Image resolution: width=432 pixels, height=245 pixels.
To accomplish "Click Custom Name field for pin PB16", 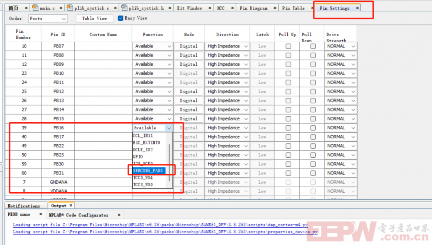I will point(103,128).
